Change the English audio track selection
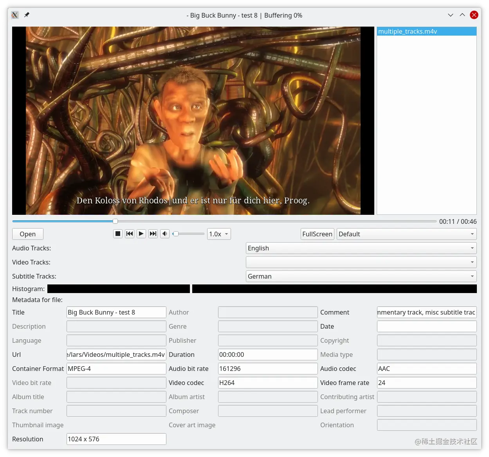This screenshot has height=457, width=489. pyautogui.click(x=360, y=248)
